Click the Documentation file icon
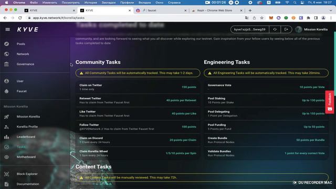Viewport: 336px width, 189px height. (x=7, y=184)
